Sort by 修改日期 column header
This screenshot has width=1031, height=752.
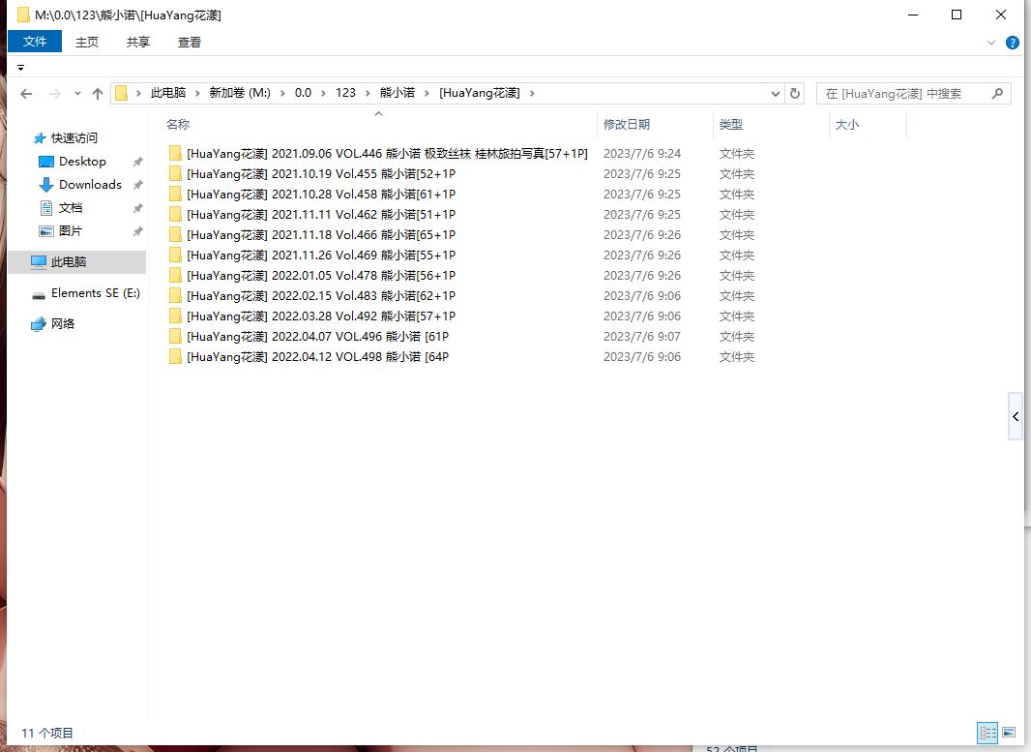coord(627,125)
